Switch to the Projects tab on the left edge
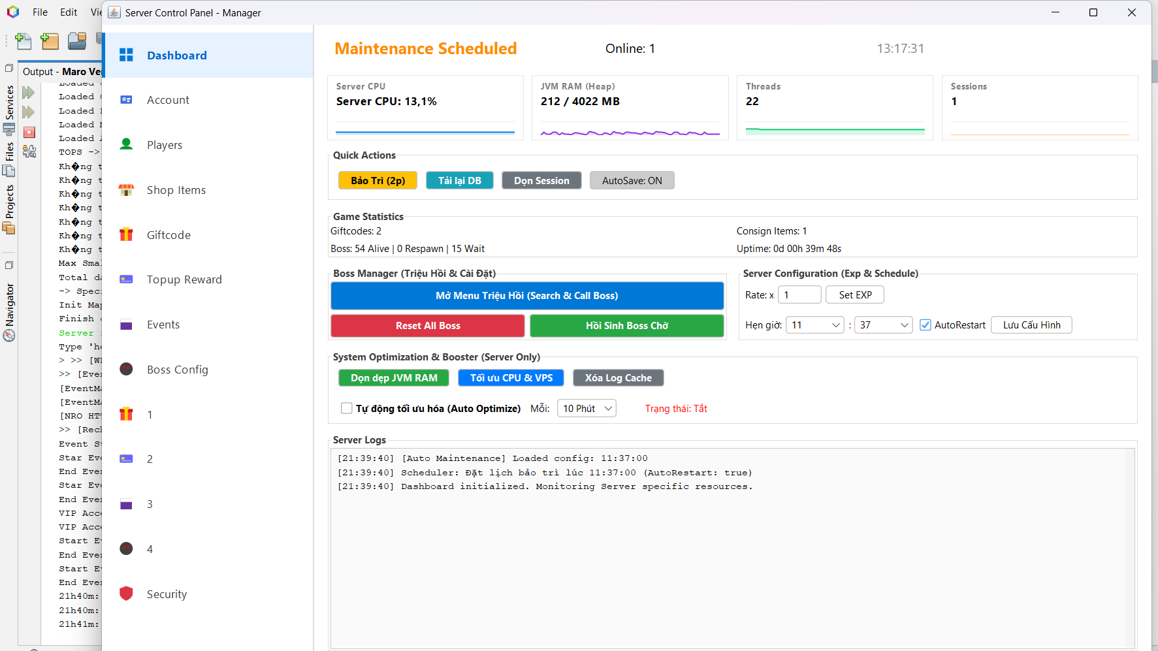The height and width of the screenshot is (651, 1158). pos(9,209)
